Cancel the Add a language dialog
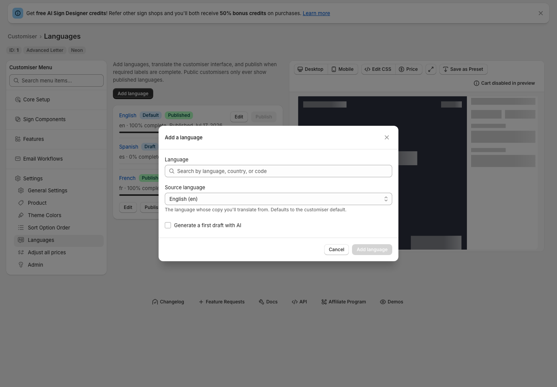 337,250
